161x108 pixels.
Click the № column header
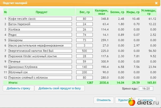[x=5, y=12]
